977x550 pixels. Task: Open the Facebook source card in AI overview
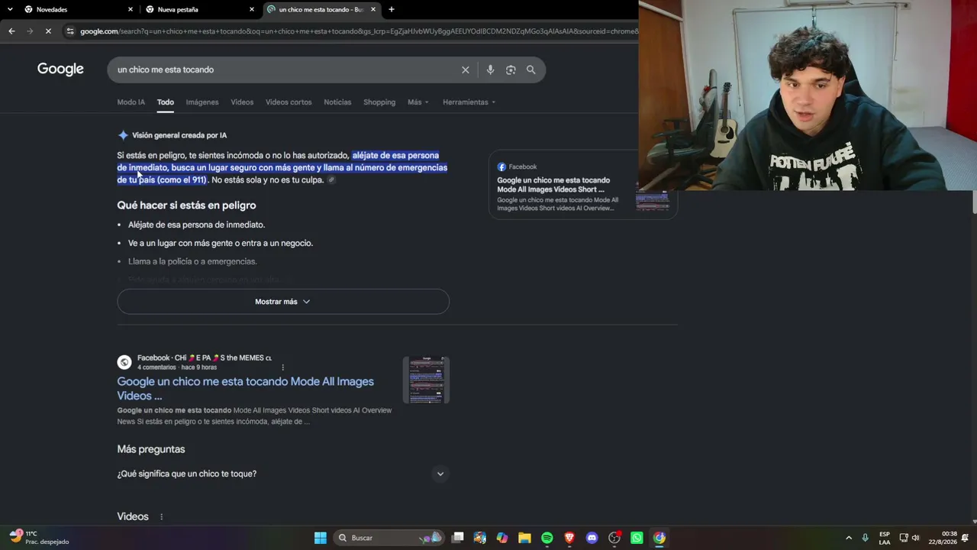[583, 186]
